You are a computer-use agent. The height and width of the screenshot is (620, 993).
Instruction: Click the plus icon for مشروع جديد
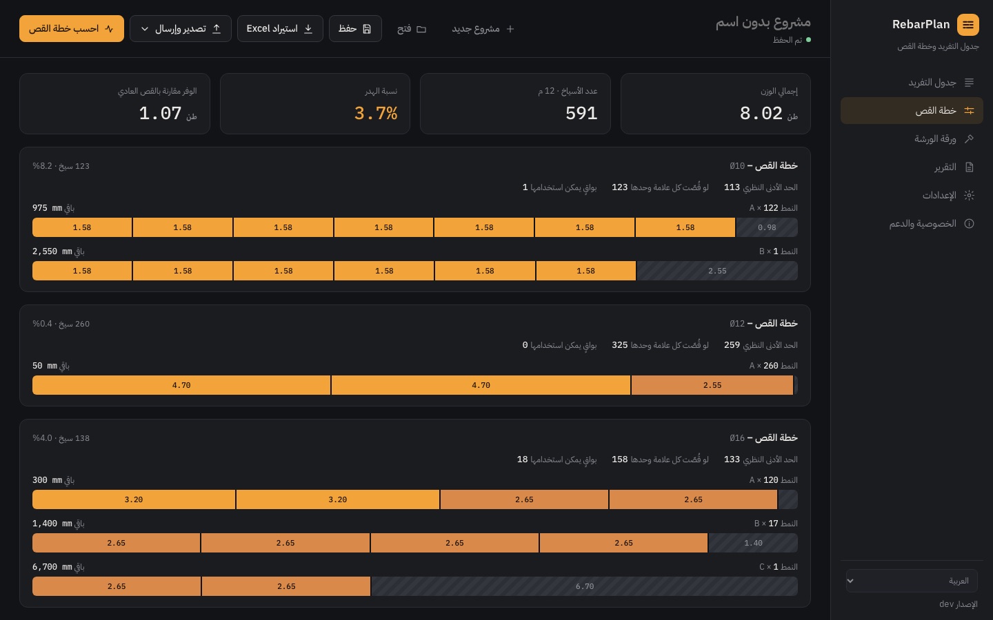coord(510,29)
